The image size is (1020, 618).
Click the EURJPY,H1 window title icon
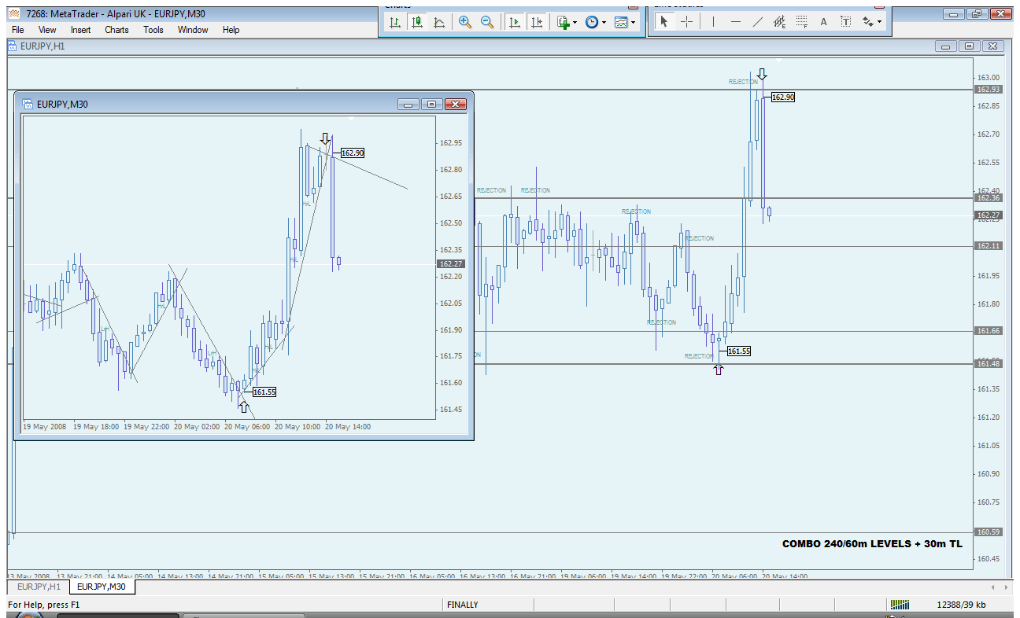(12, 46)
